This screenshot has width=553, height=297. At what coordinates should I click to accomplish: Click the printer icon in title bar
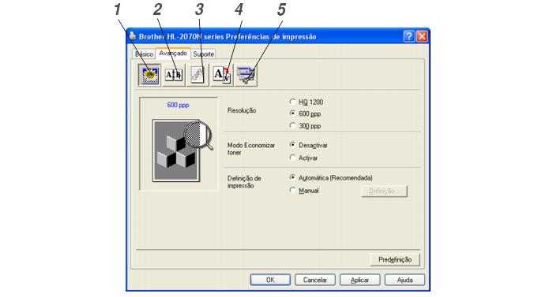132,36
